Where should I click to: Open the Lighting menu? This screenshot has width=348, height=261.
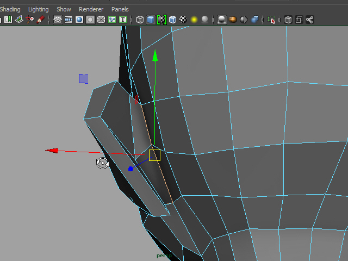pyautogui.click(x=39, y=9)
